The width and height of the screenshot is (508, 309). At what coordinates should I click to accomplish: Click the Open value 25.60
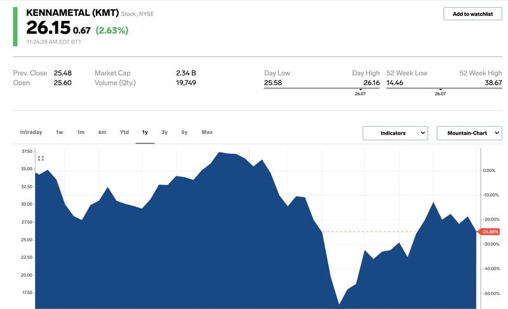pos(62,83)
